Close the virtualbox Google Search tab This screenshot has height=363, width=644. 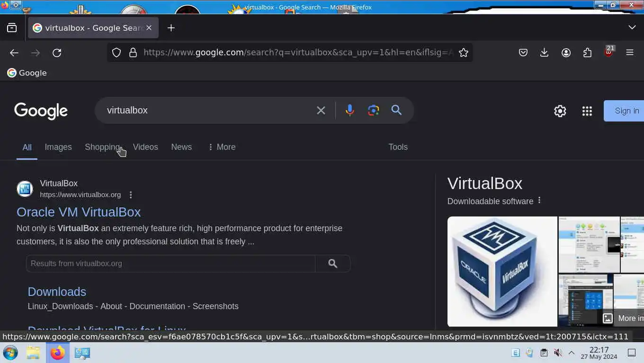click(x=149, y=28)
